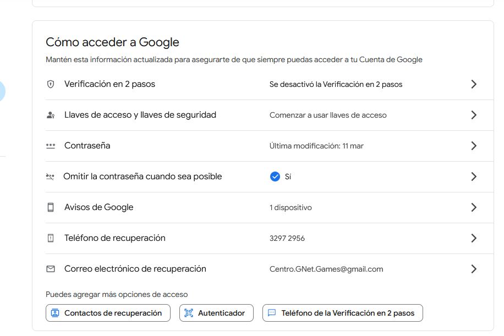Click the Contactos de recuperación button

108,313
